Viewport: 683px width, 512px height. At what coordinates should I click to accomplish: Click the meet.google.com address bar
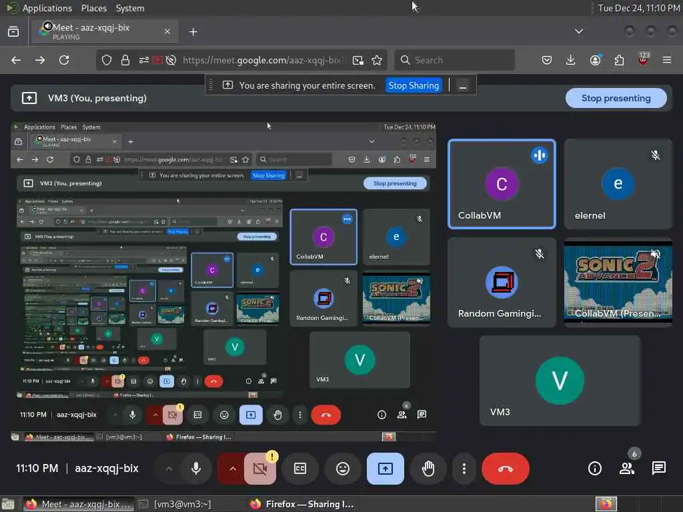coord(263,60)
